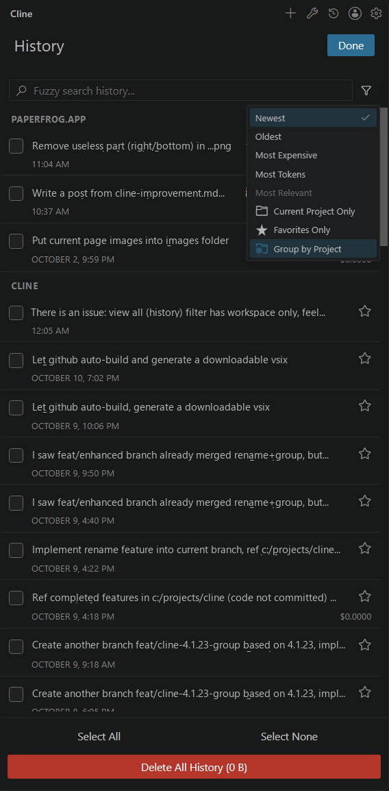Click the "OCTOBER 9, 10:06 PM" timestamp
Viewport: 389px width, 791px height.
click(x=75, y=426)
